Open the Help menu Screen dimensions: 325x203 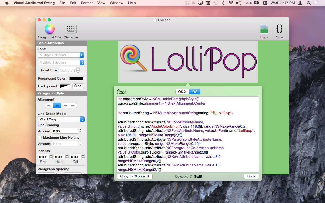click(x=132, y=3)
